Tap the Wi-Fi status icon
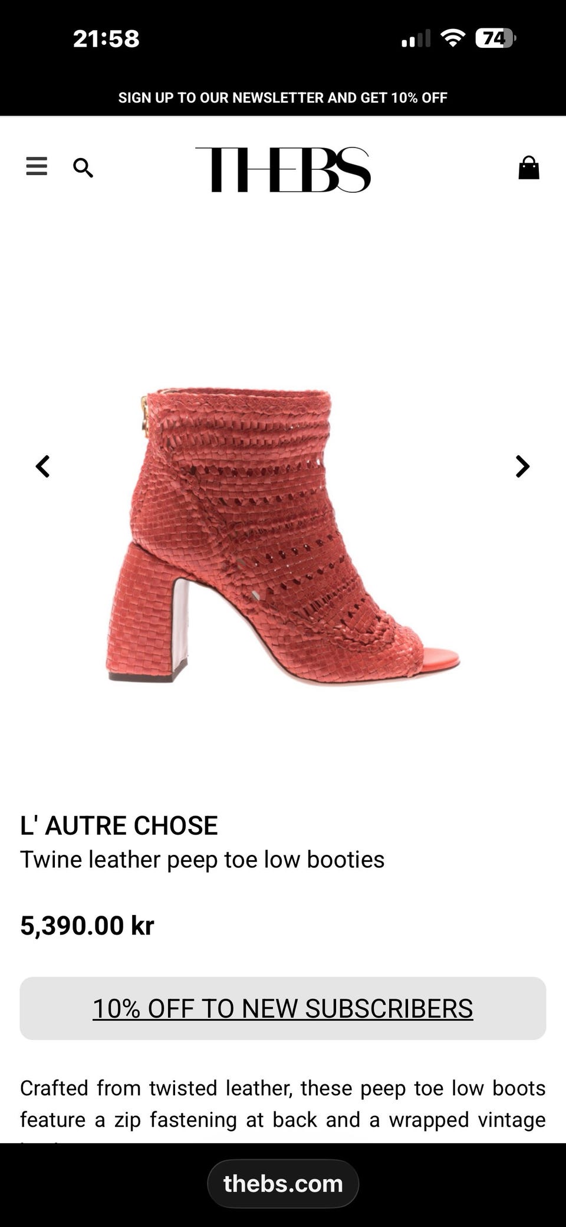 click(453, 38)
